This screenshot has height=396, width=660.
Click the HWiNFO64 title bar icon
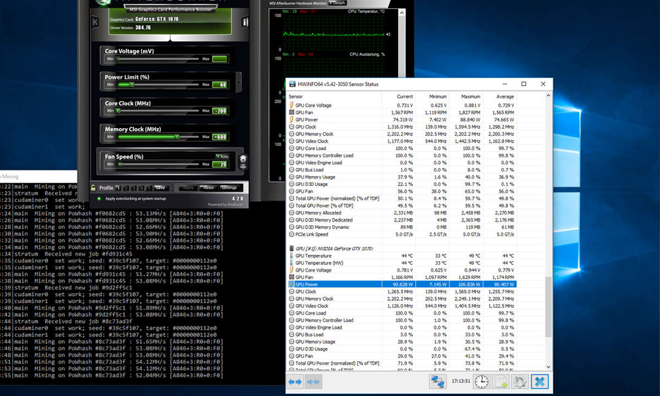click(x=292, y=84)
